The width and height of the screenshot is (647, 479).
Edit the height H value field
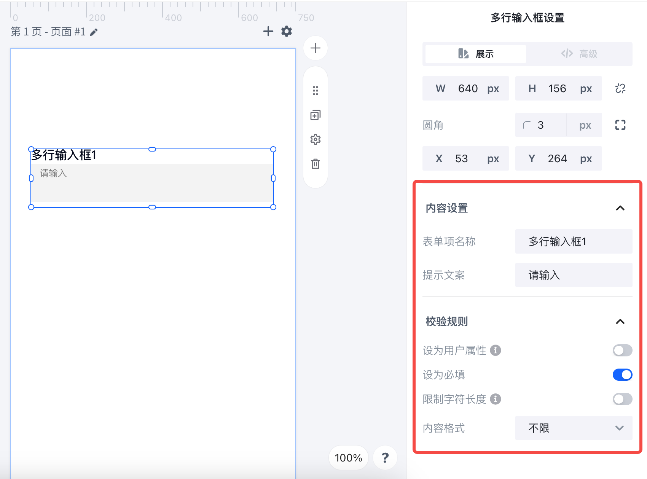tap(559, 88)
